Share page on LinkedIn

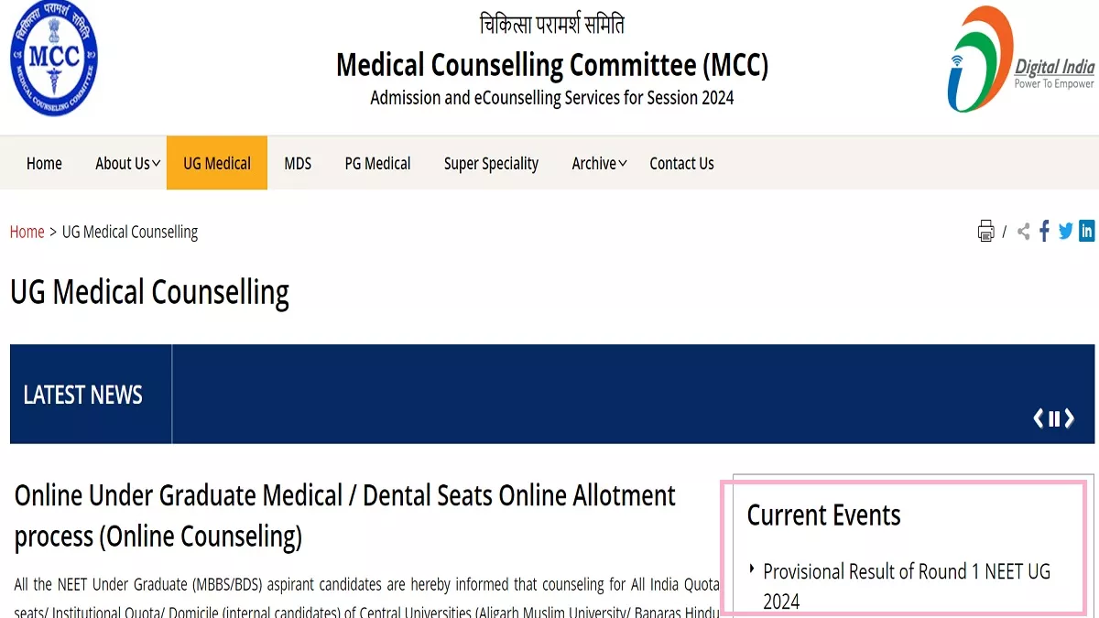1087,231
